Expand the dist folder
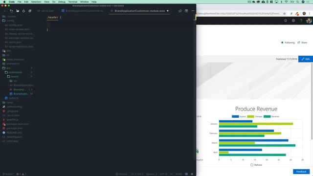313x176 pixels. click(6, 51)
